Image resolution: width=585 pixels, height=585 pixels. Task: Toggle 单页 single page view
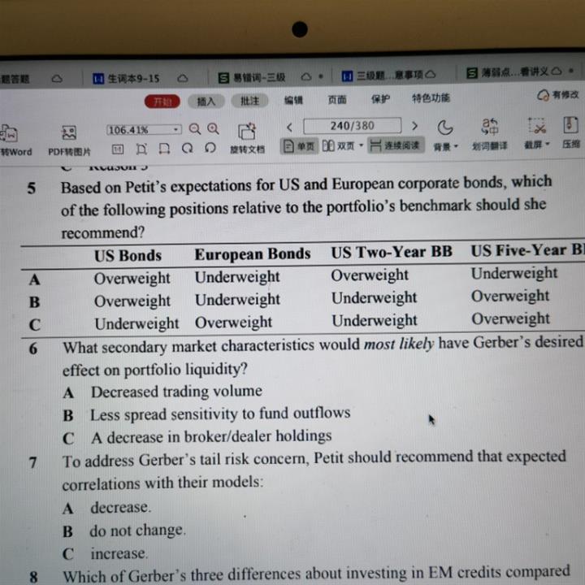coord(298,146)
